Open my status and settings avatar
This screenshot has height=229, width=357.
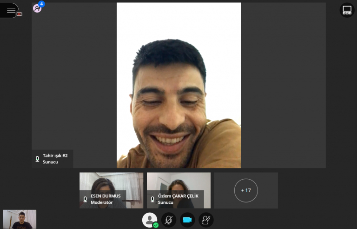[x=150, y=220]
